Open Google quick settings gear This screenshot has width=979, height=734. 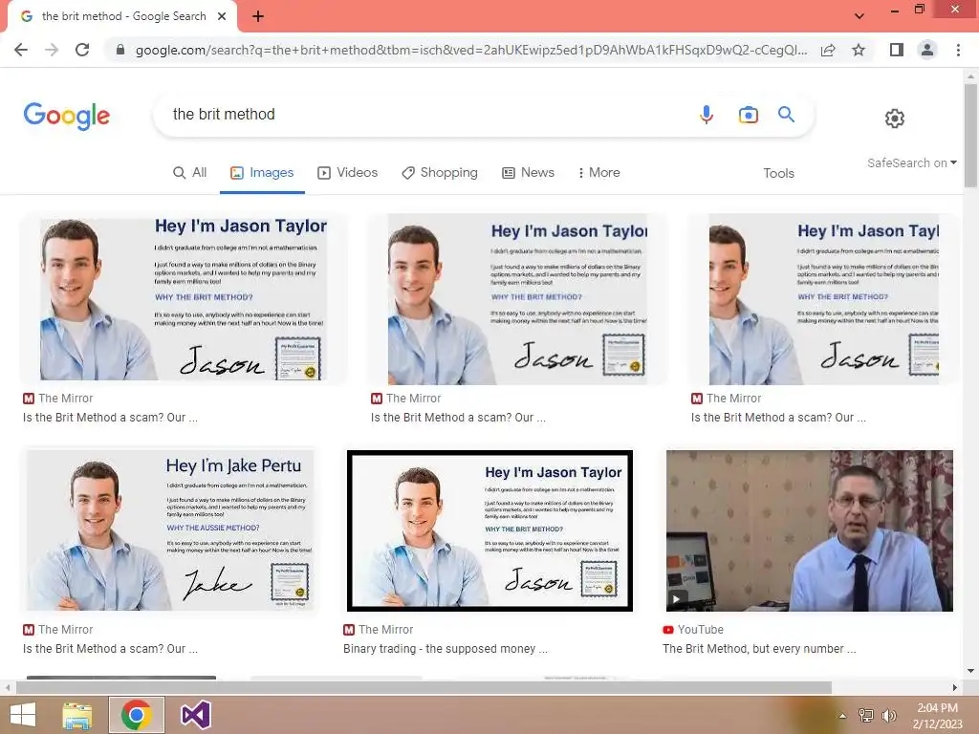(895, 118)
